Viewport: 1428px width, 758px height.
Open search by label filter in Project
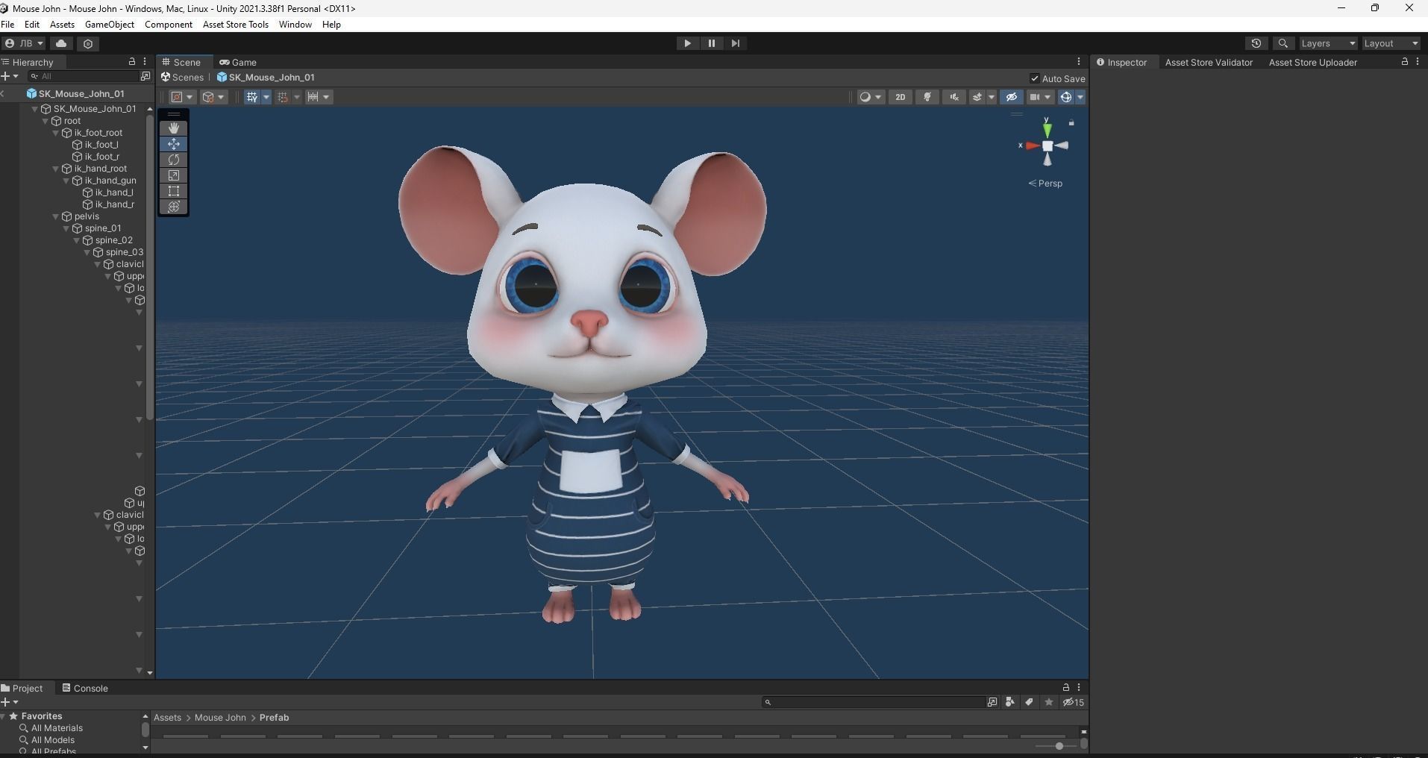(1030, 702)
